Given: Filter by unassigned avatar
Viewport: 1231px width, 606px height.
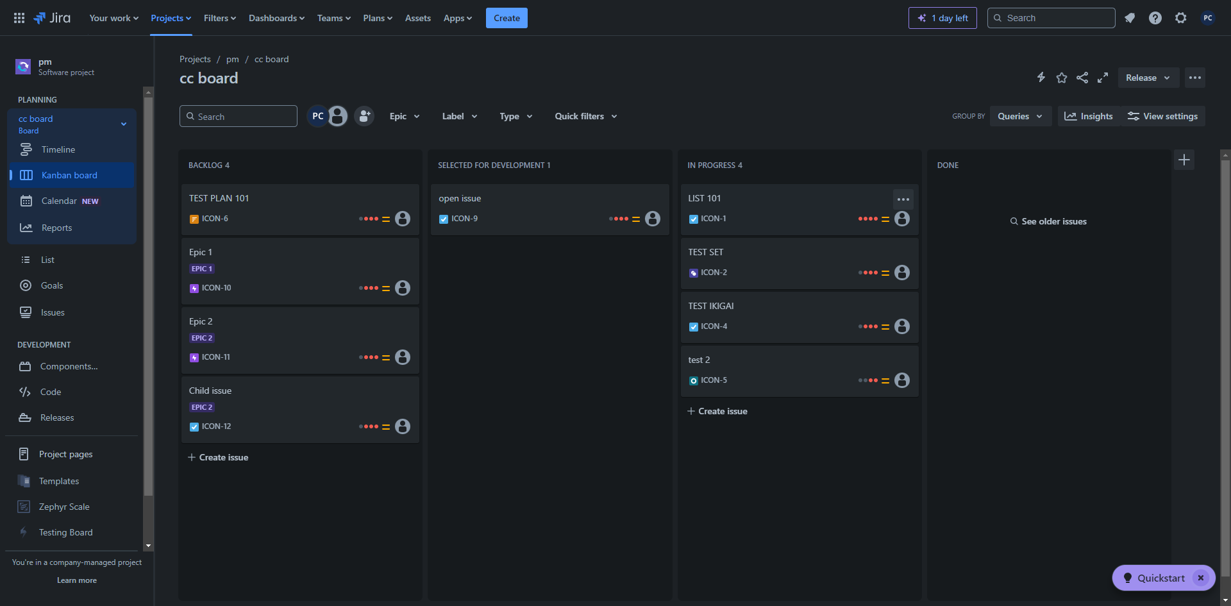Looking at the screenshot, I should 338,116.
